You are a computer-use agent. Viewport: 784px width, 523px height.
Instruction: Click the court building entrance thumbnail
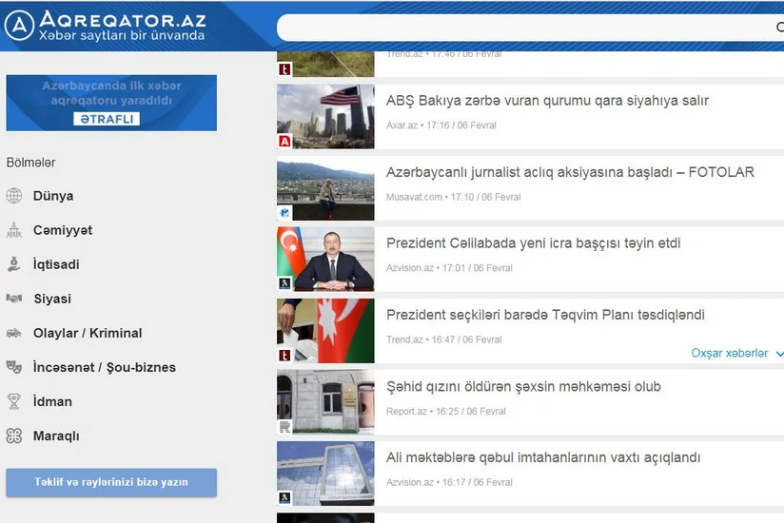tap(325, 402)
